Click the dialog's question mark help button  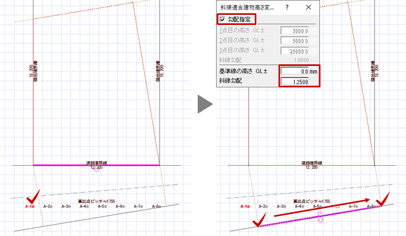coord(287,7)
